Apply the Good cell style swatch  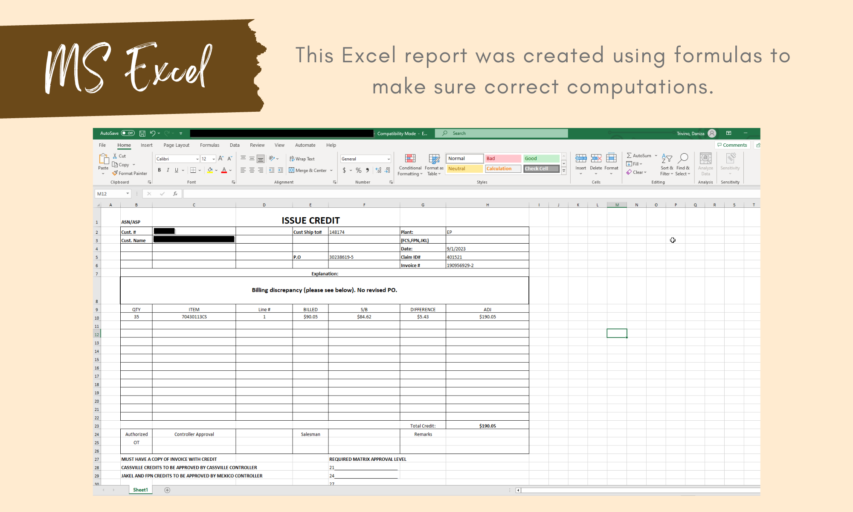pyautogui.click(x=541, y=158)
